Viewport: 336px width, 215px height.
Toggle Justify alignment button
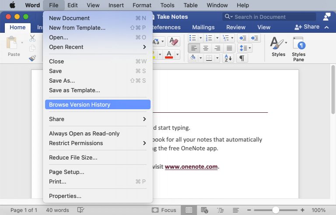point(229,48)
